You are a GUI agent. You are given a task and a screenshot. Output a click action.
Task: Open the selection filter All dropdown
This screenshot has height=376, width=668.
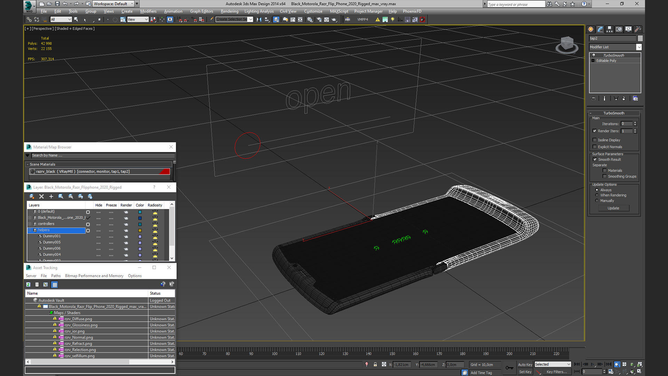point(61,19)
